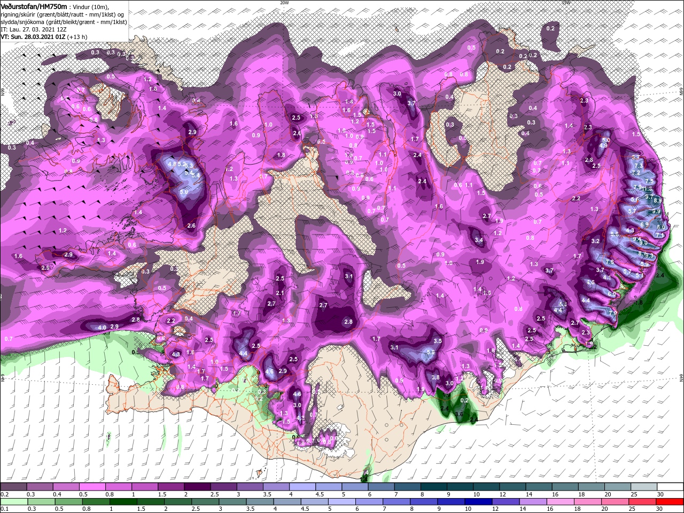The image size is (684, 513).
Task: Click the map value '5.8'
Action: click(x=431, y=353)
